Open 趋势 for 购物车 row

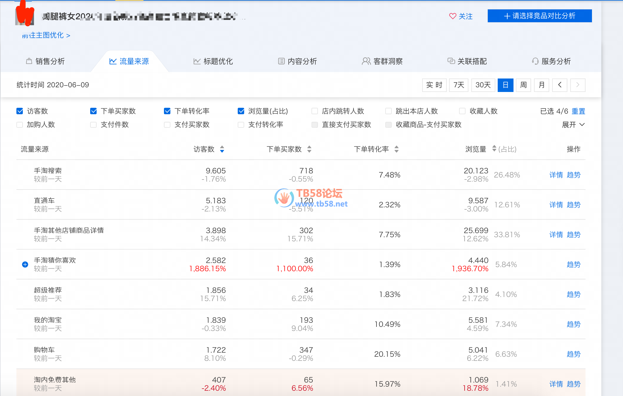574,354
